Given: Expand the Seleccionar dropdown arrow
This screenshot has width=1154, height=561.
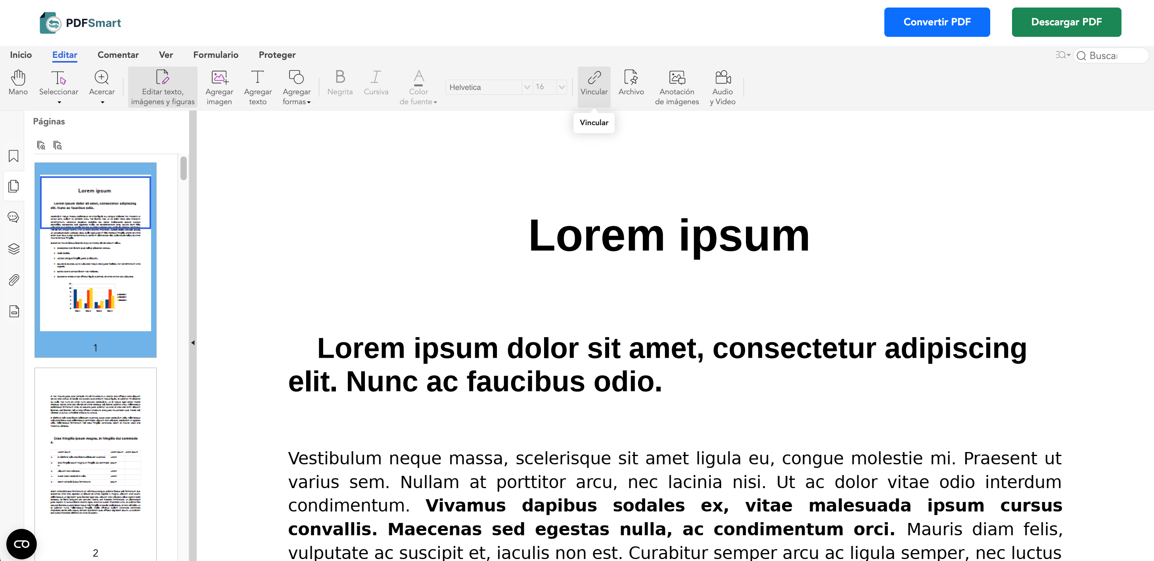Looking at the screenshot, I should tap(59, 103).
